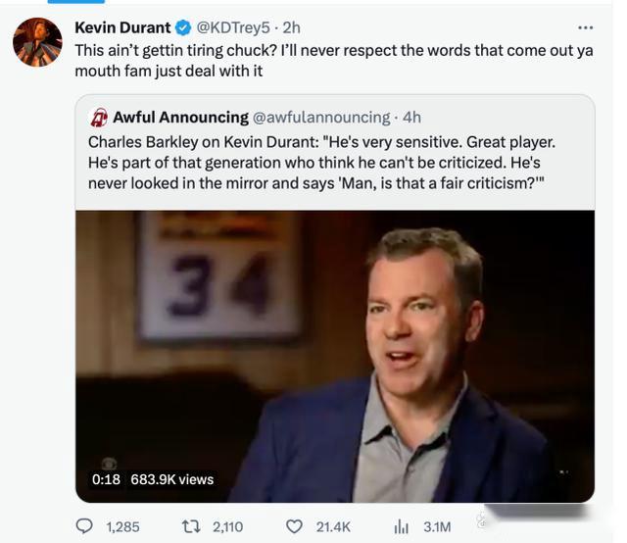The height and width of the screenshot is (543, 627).
Task: Open the view analytics bar icon
Action: 400,526
